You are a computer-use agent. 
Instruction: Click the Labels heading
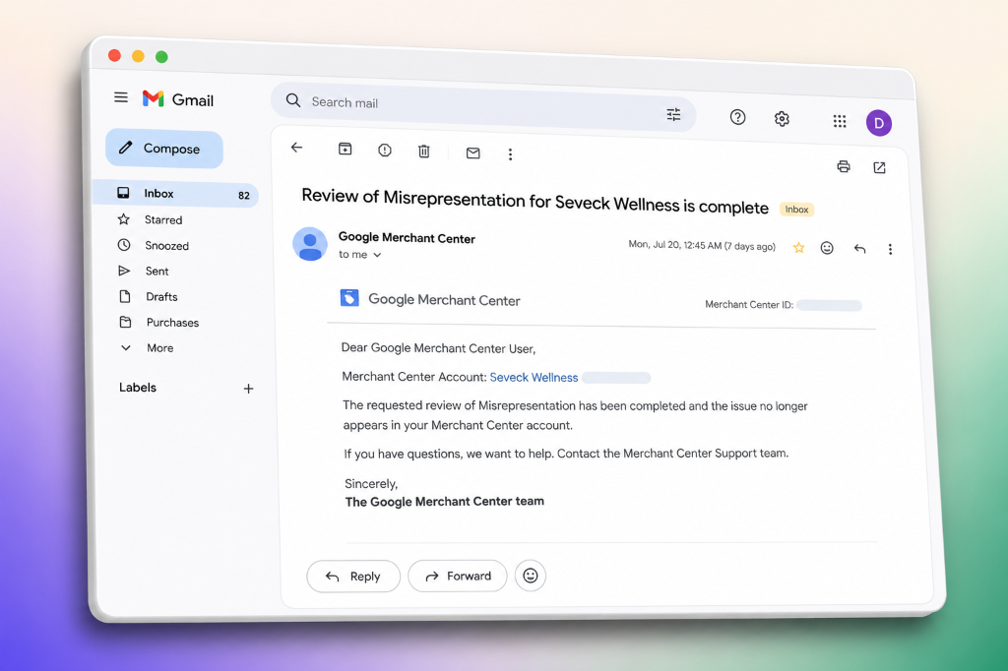click(138, 388)
